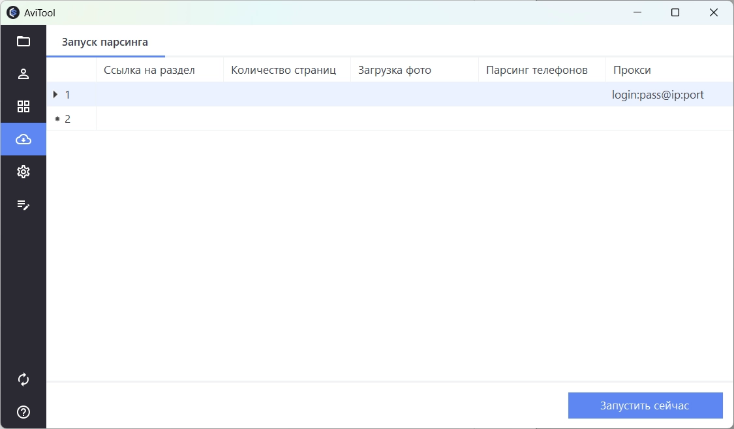The image size is (734, 429).
Task: Click the Запустить сейчас button
Action: [x=645, y=405]
